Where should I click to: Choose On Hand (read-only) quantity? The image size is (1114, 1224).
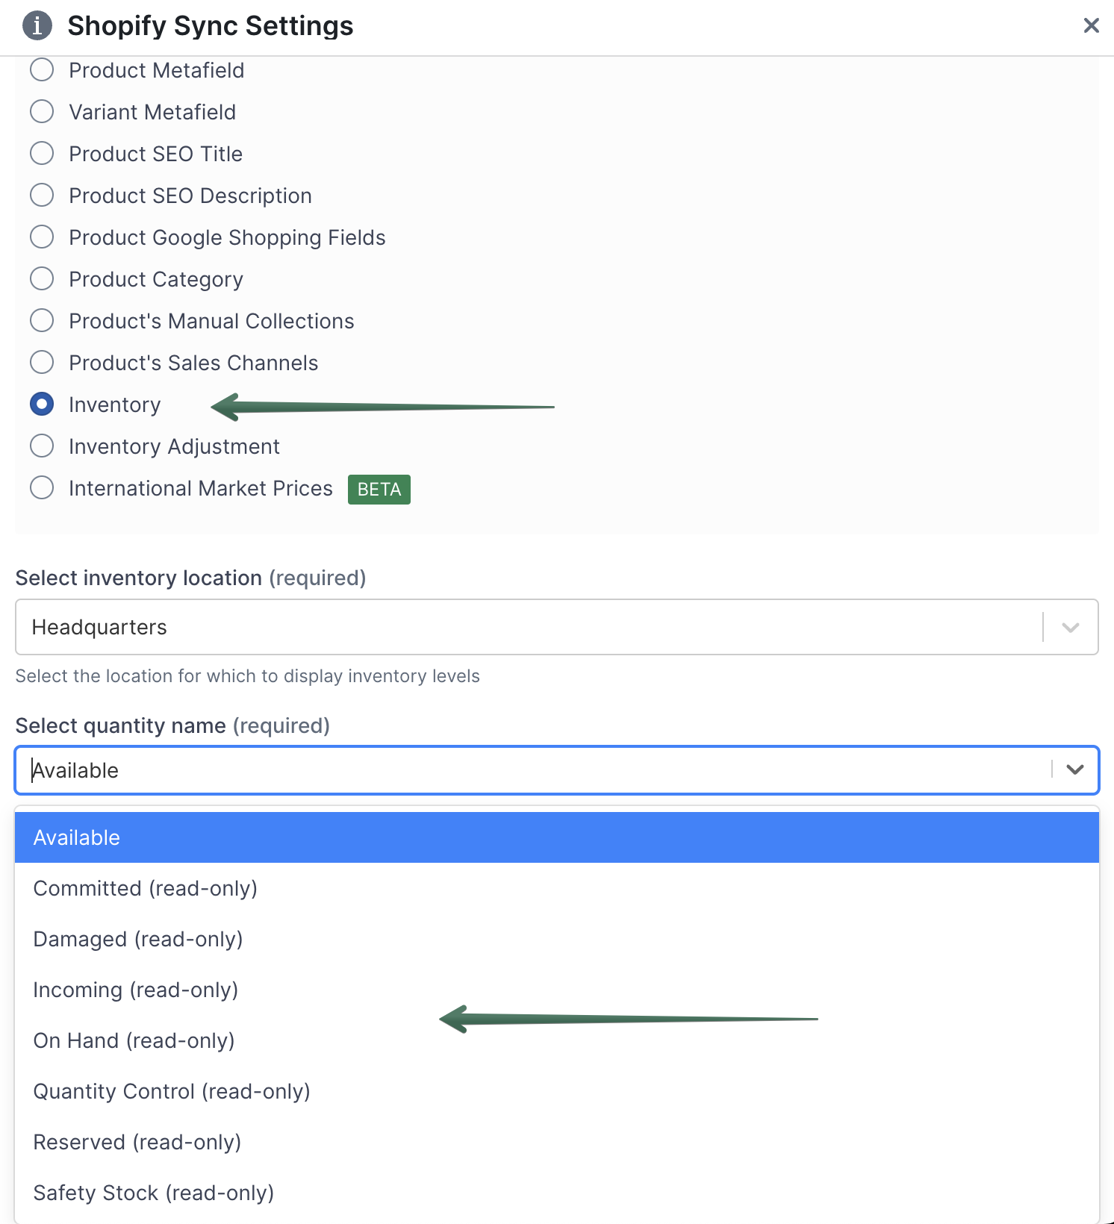[x=134, y=1040]
